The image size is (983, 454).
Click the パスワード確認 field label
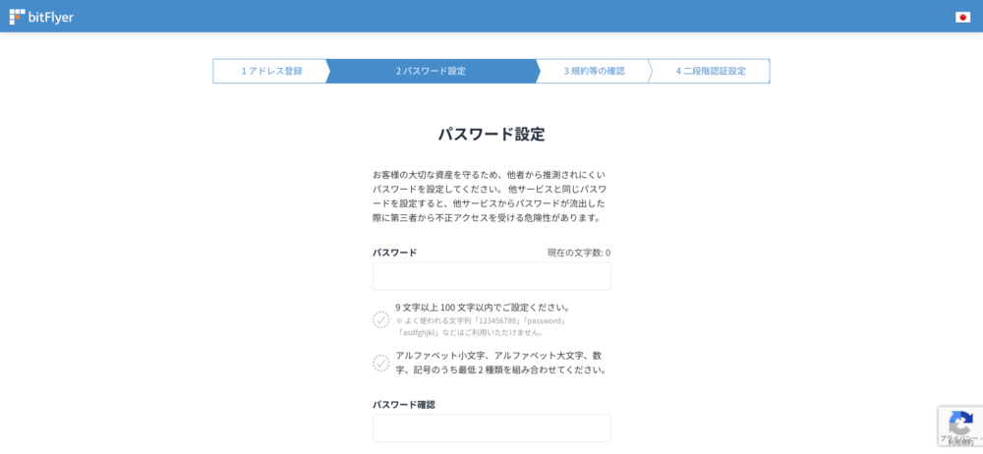pyautogui.click(x=403, y=405)
